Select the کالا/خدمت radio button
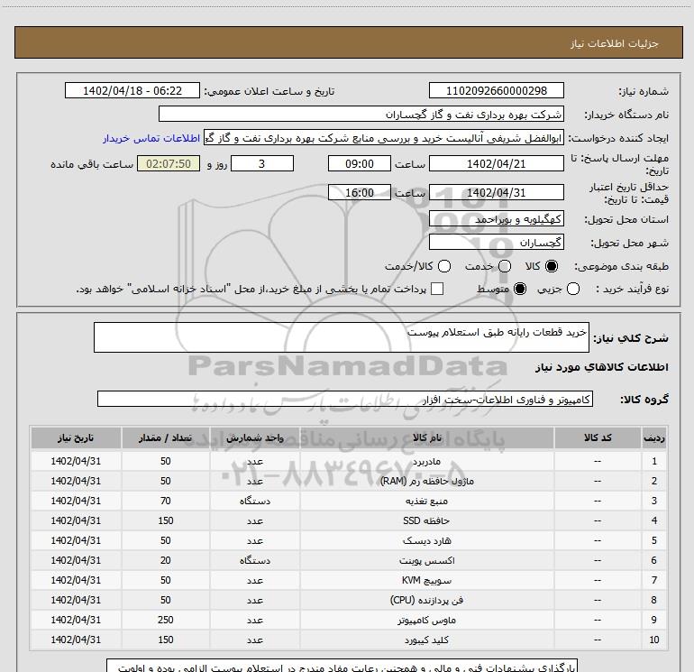The width and height of the screenshot is (694, 672). point(444,266)
